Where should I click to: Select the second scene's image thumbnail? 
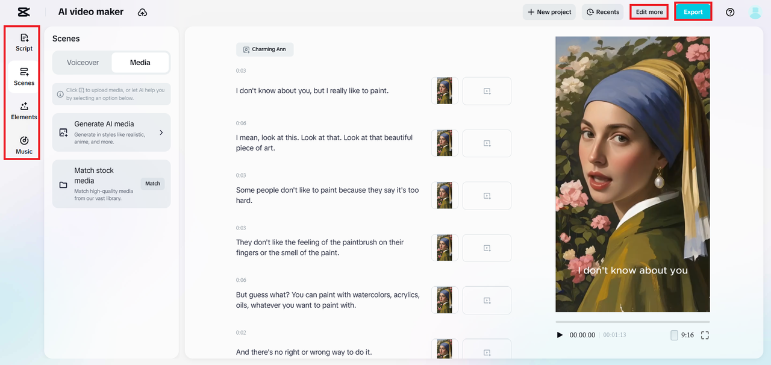click(x=445, y=143)
